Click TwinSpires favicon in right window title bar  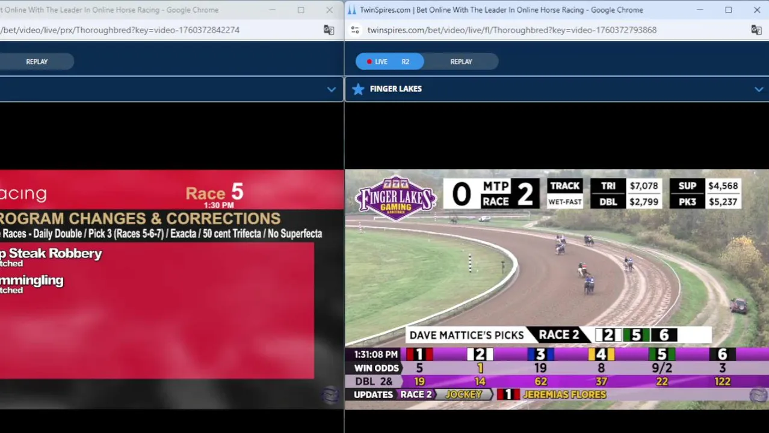[352, 10]
